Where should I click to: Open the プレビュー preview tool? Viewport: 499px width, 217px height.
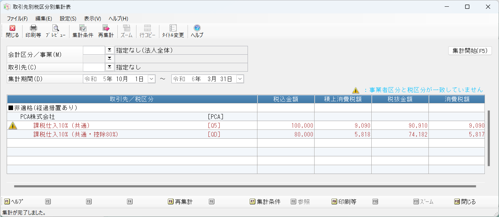click(x=56, y=31)
